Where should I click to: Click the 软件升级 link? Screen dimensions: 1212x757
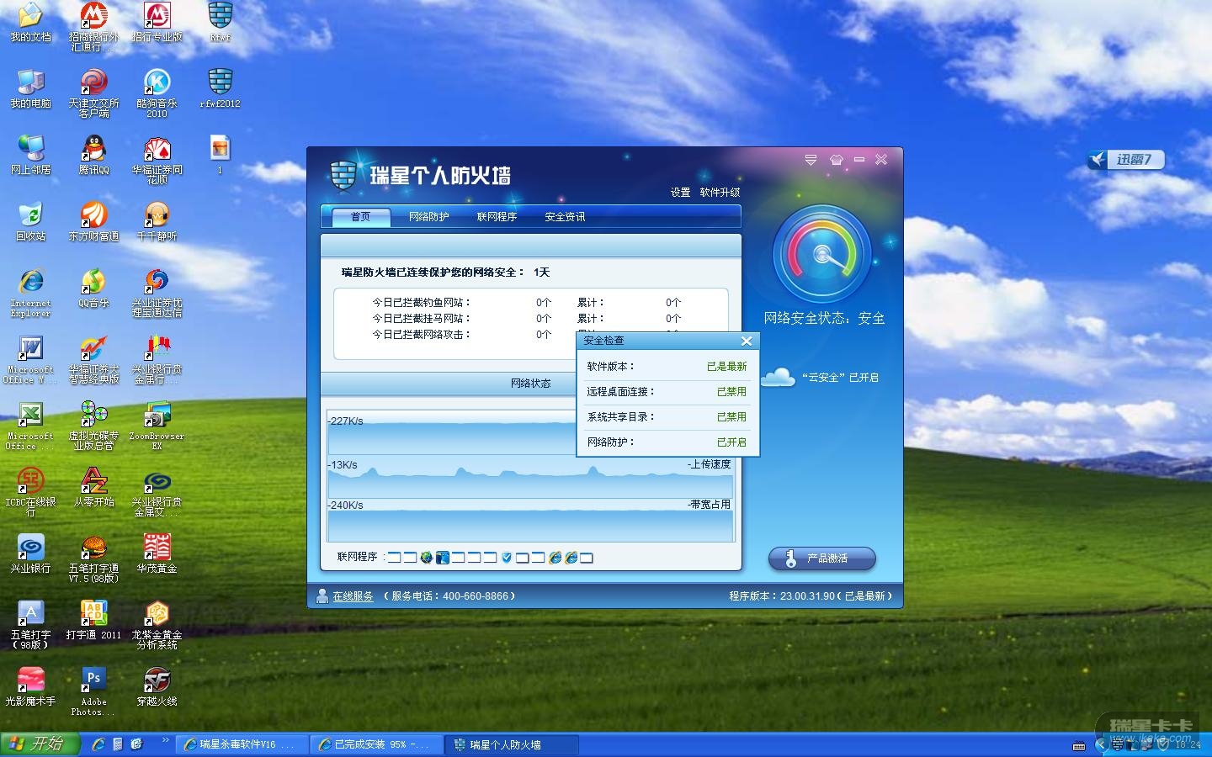[x=720, y=193]
